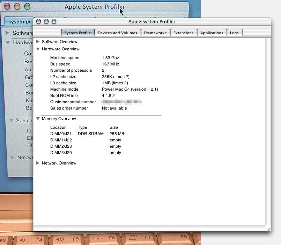Click the 256 MB size cell
Viewport: 281px width, 245px height.
(x=117, y=134)
